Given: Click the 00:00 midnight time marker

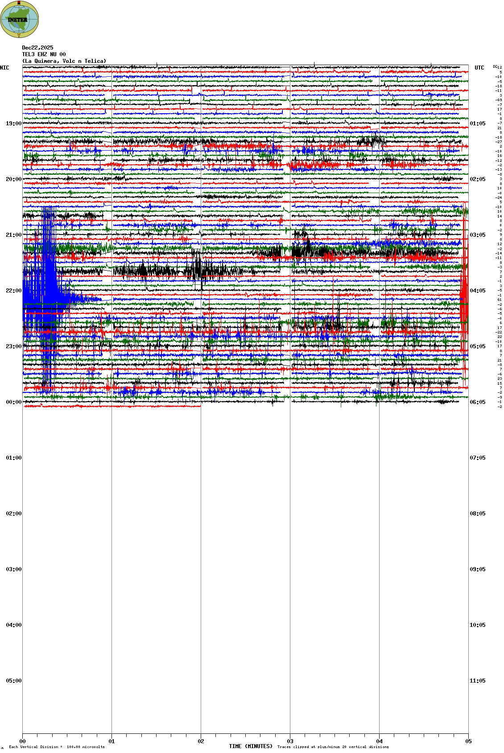Looking at the screenshot, I should point(13,402).
